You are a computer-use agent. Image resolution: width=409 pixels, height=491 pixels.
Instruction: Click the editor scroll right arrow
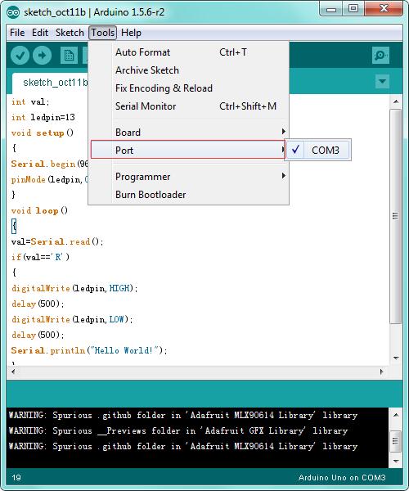(x=381, y=372)
